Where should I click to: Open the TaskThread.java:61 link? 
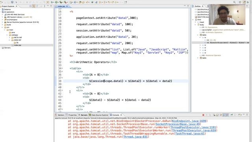(x=190, y=134)
